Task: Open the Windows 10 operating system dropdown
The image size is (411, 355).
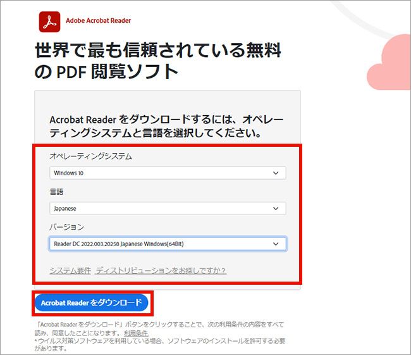Action: 168,173
